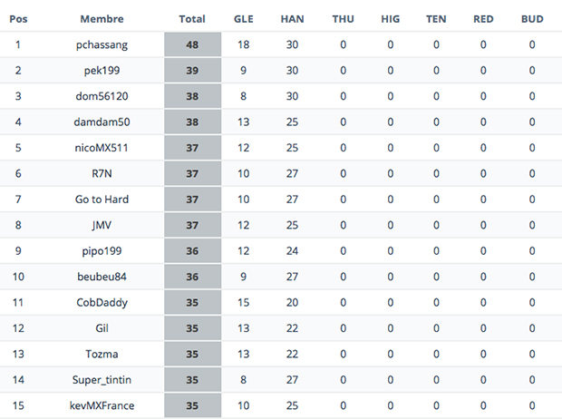Open member CobDaddy
Viewport: 562px width, 419px height.
click(x=102, y=303)
